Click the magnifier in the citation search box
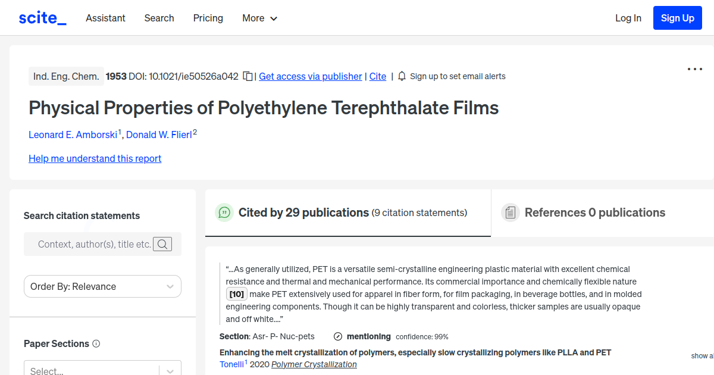 (162, 243)
